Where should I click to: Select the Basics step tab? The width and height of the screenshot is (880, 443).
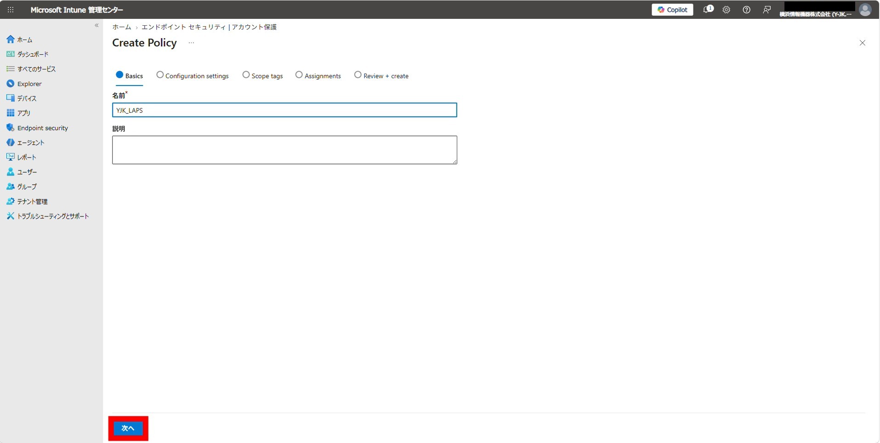click(129, 76)
